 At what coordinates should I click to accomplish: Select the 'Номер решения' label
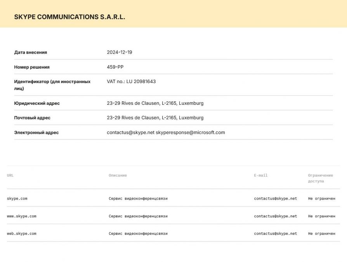pos(32,67)
